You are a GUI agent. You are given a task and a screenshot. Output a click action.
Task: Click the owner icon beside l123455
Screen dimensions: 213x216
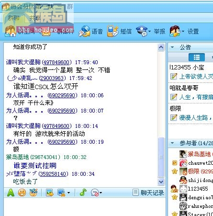point(174,189)
